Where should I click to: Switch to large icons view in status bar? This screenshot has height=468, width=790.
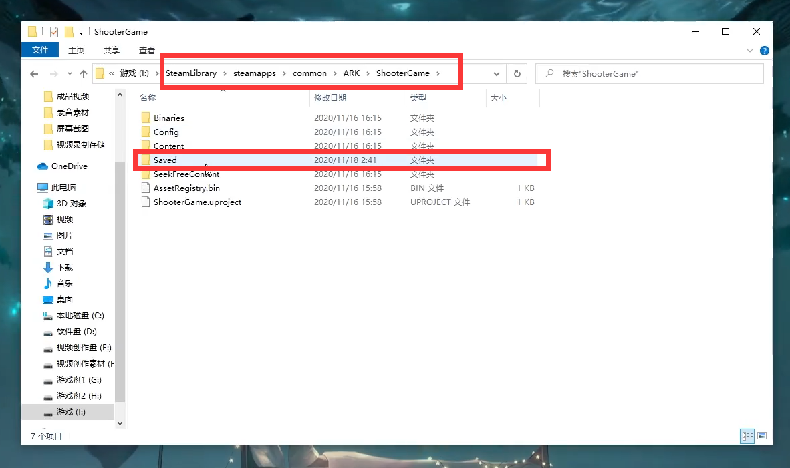click(761, 436)
